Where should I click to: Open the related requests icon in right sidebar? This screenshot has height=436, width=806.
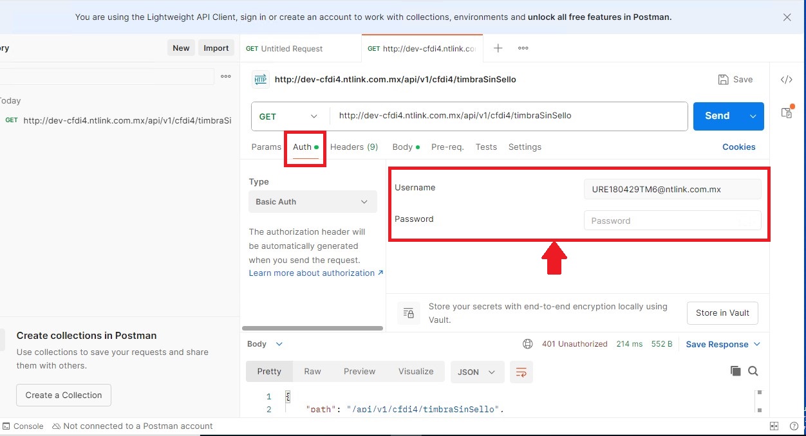point(787,112)
